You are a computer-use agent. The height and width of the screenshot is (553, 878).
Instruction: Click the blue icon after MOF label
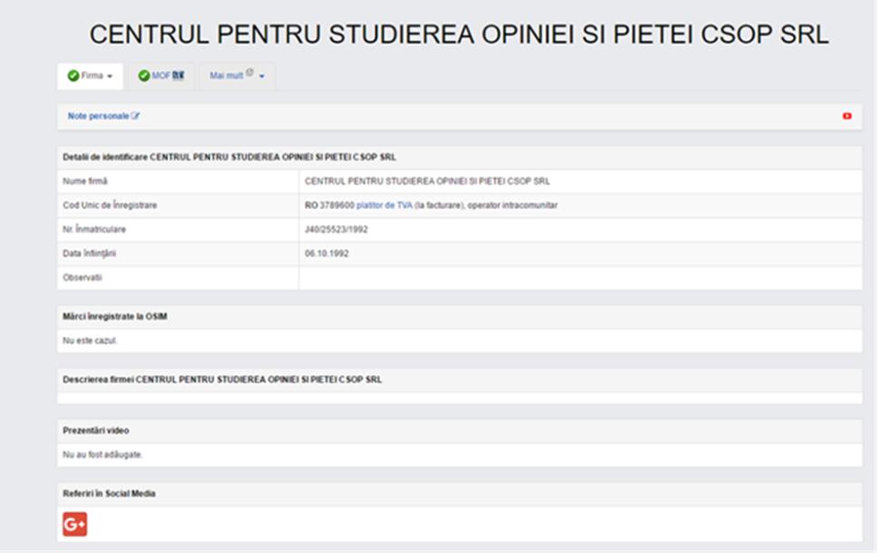(x=178, y=76)
